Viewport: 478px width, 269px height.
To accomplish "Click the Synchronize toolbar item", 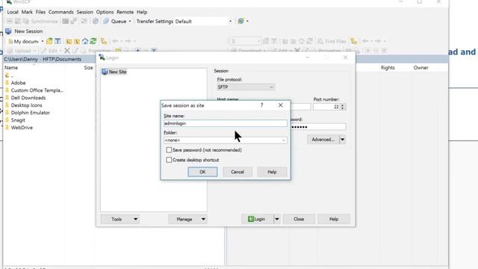I will pos(41,21).
